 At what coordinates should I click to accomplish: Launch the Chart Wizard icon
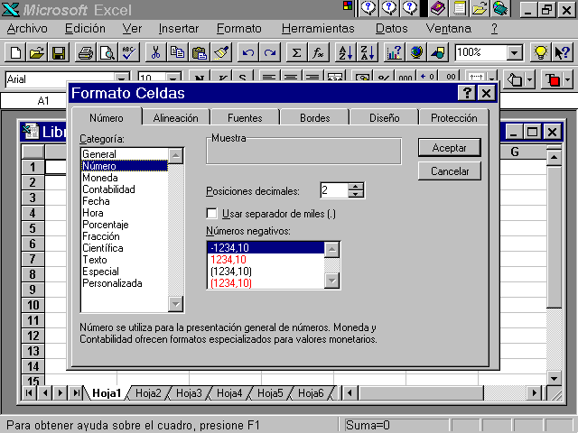tap(394, 52)
